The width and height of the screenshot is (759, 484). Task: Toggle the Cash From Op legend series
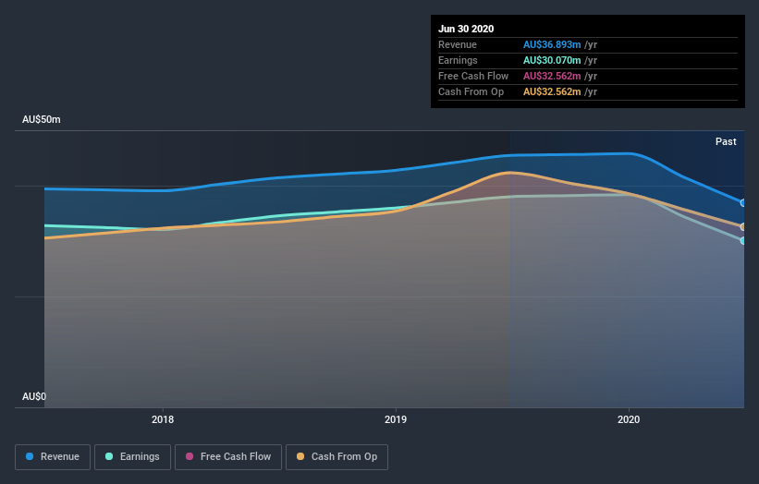click(x=337, y=457)
